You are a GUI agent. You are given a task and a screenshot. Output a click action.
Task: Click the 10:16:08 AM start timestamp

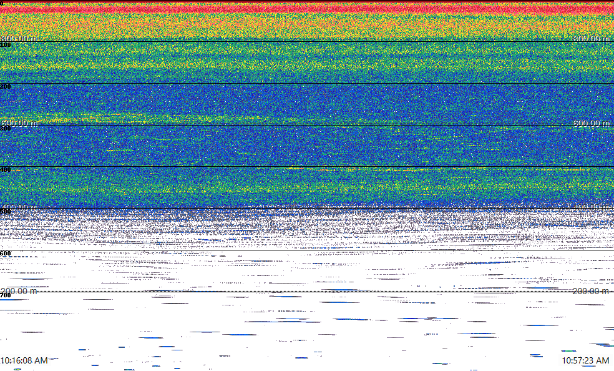coord(24,360)
